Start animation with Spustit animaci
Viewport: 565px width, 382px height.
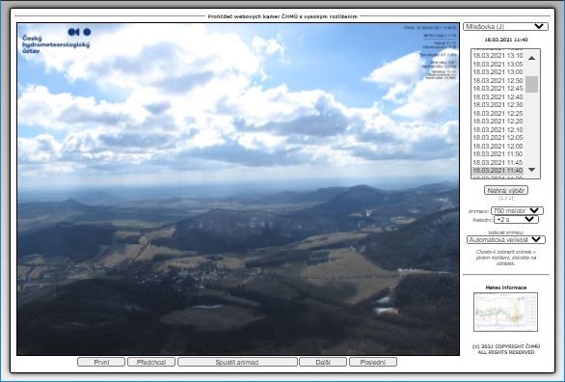click(237, 362)
